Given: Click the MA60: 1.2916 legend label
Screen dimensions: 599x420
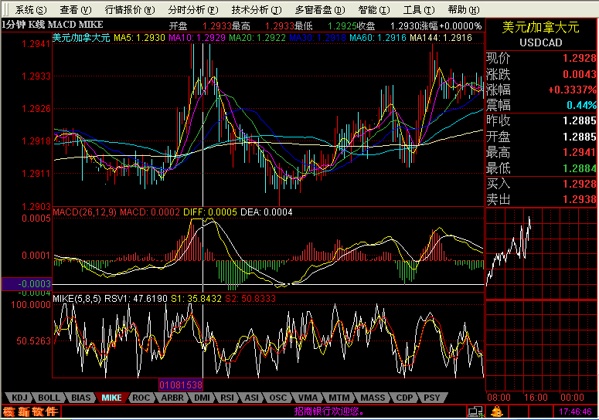Looking at the screenshot, I should point(378,38).
